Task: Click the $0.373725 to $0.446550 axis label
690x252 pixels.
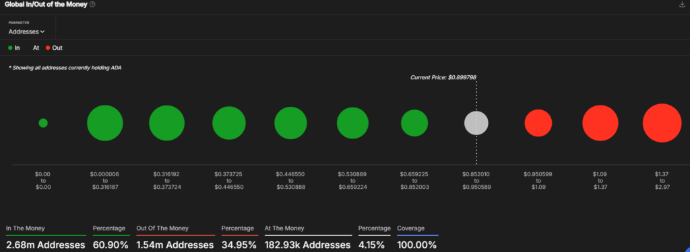Action: point(229,181)
